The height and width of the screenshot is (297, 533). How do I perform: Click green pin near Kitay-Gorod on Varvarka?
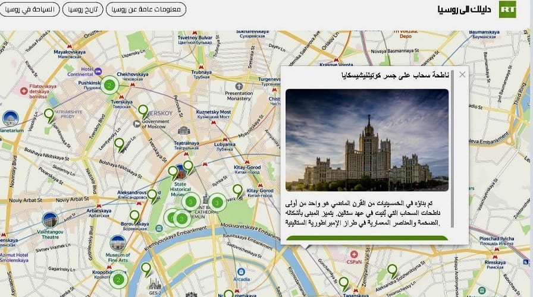point(237,191)
